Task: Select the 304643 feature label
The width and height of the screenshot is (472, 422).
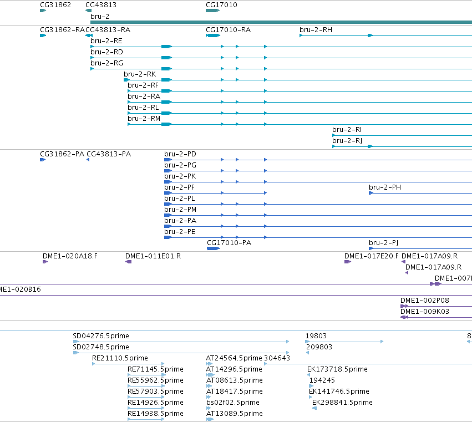Action: click(277, 358)
